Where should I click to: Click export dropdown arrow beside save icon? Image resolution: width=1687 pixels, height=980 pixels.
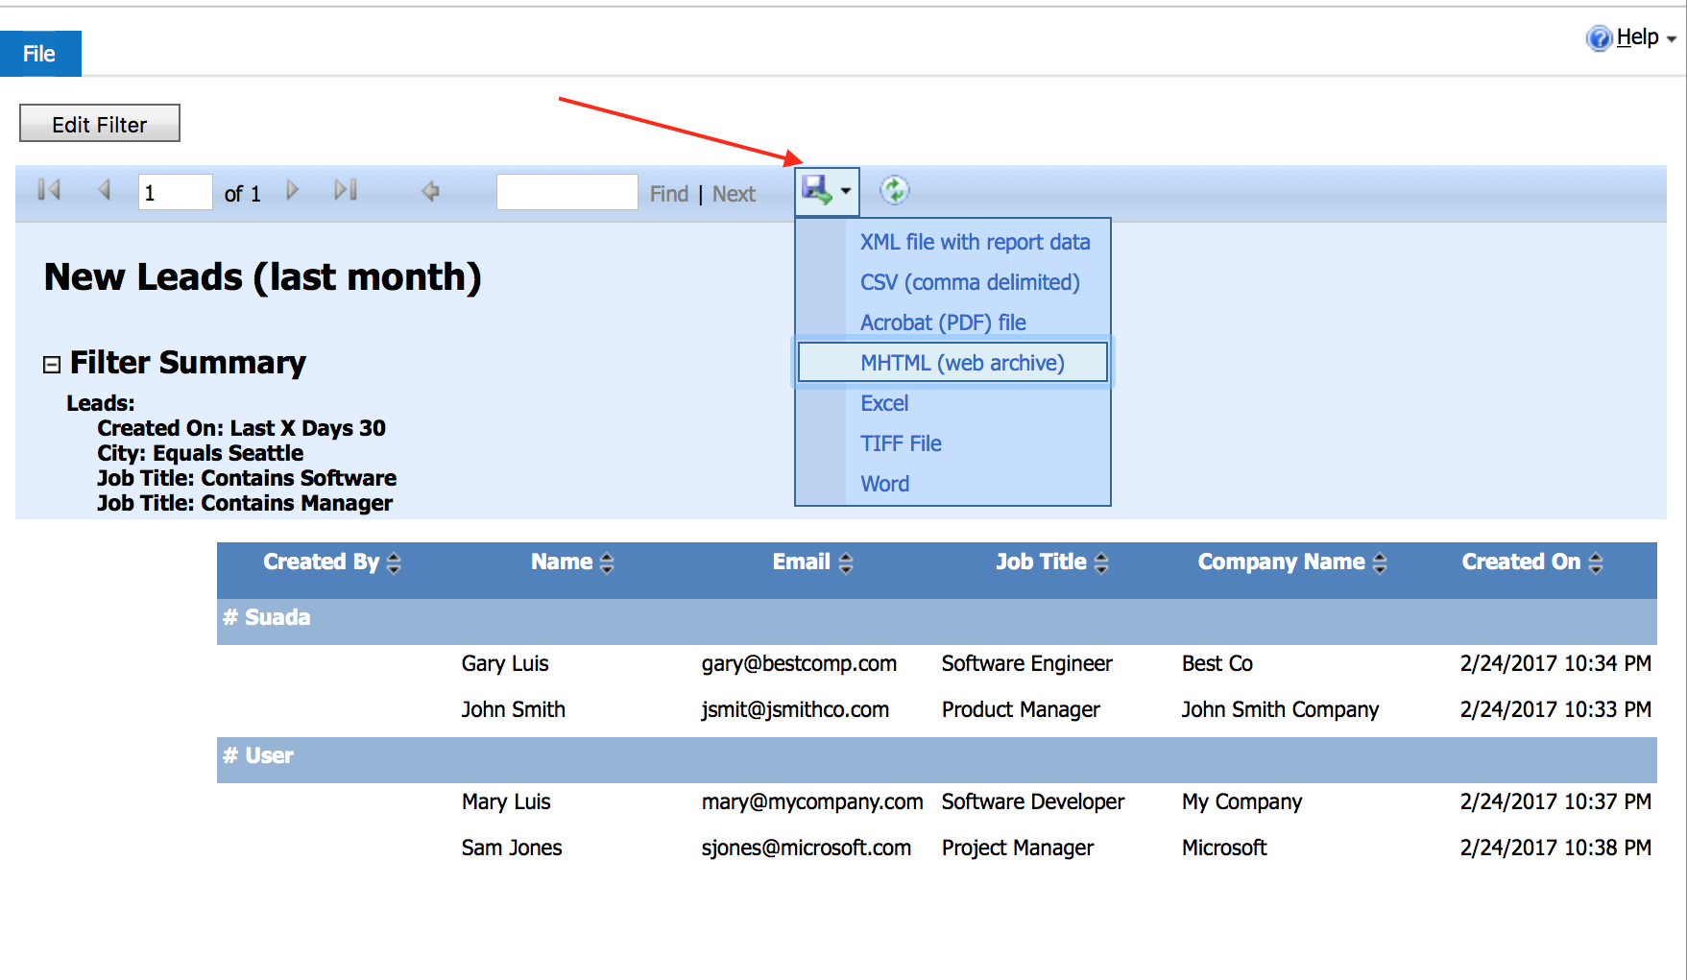(x=846, y=191)
